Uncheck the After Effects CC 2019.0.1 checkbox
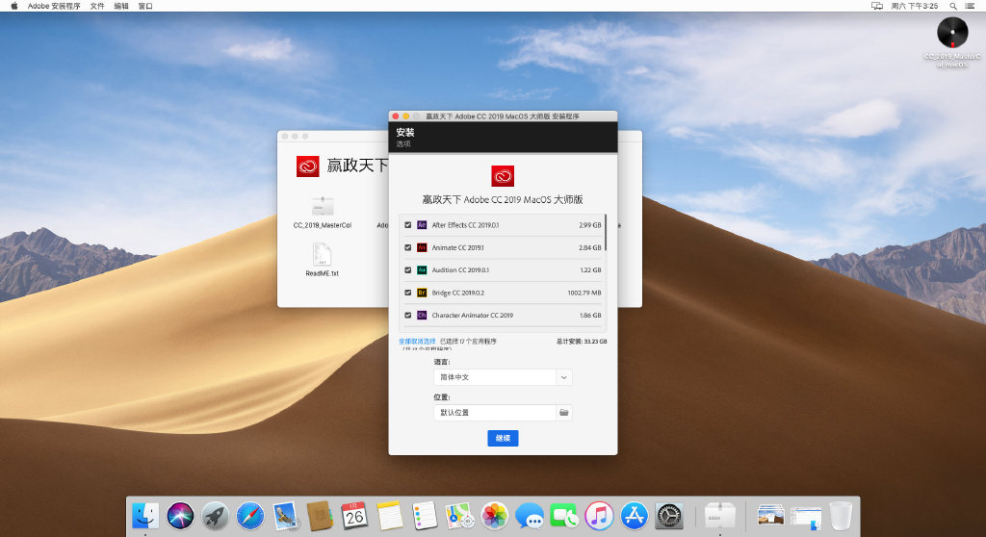Screen dimensions: 986x537 pyautogui.click(x=408, y=225)
